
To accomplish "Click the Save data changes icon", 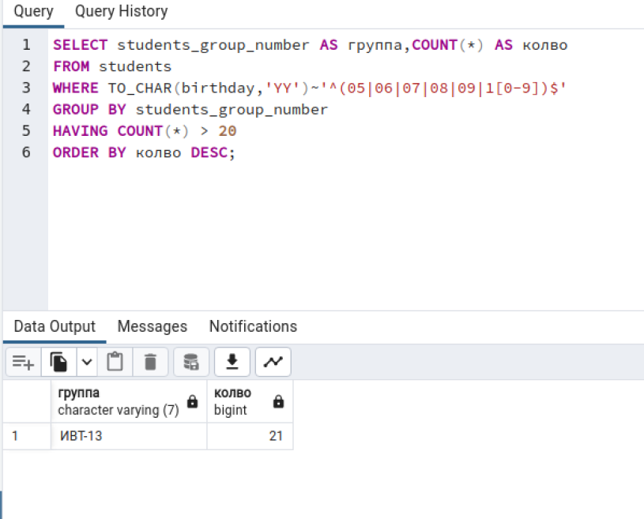I will 191,362.
